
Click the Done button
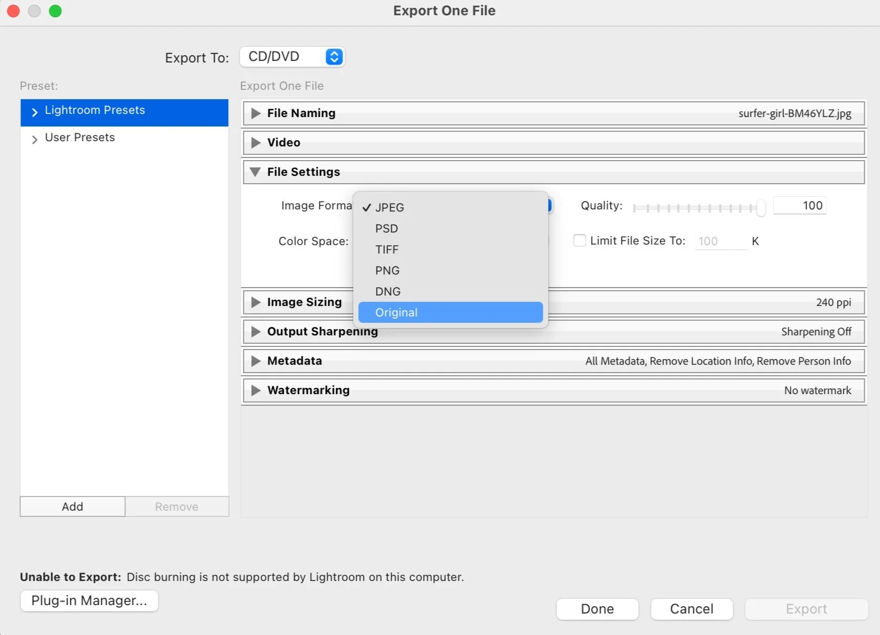point(597,609)
